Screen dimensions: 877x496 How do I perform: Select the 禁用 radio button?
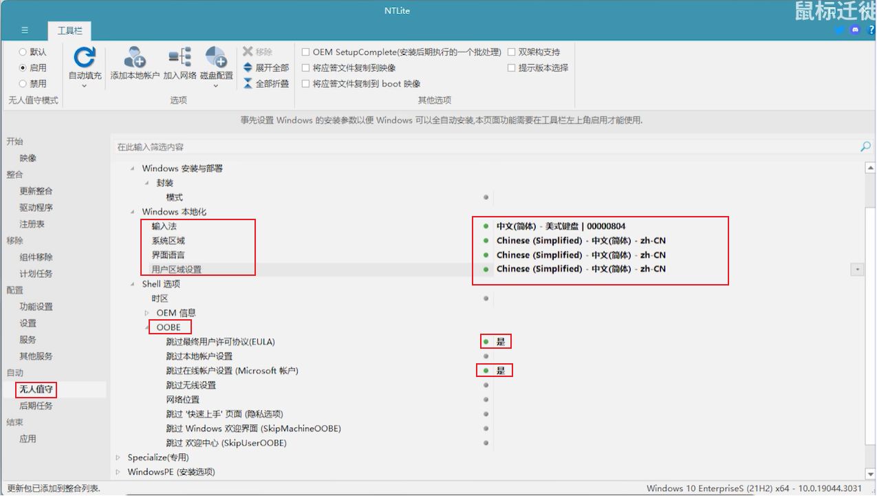(23, 83)
